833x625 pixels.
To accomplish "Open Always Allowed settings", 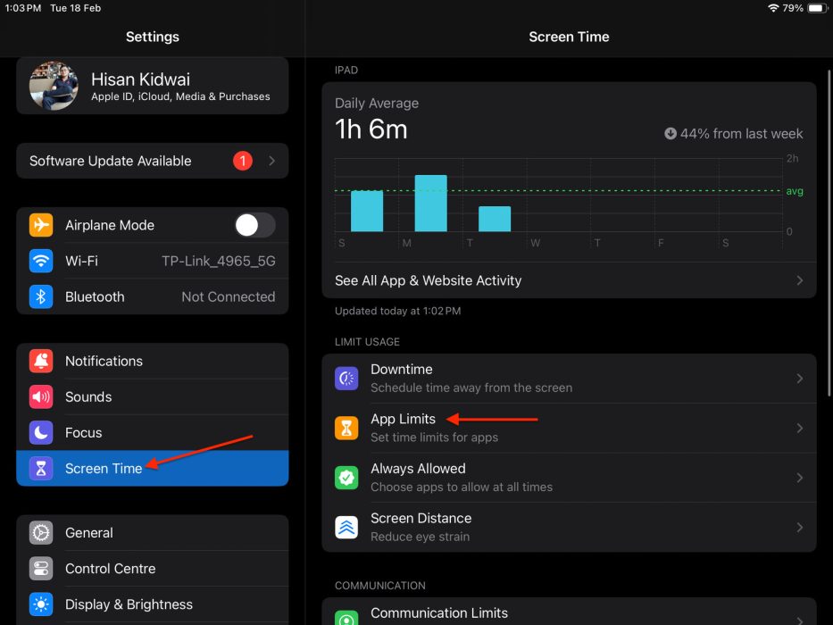I will click(x=569, y=478).
